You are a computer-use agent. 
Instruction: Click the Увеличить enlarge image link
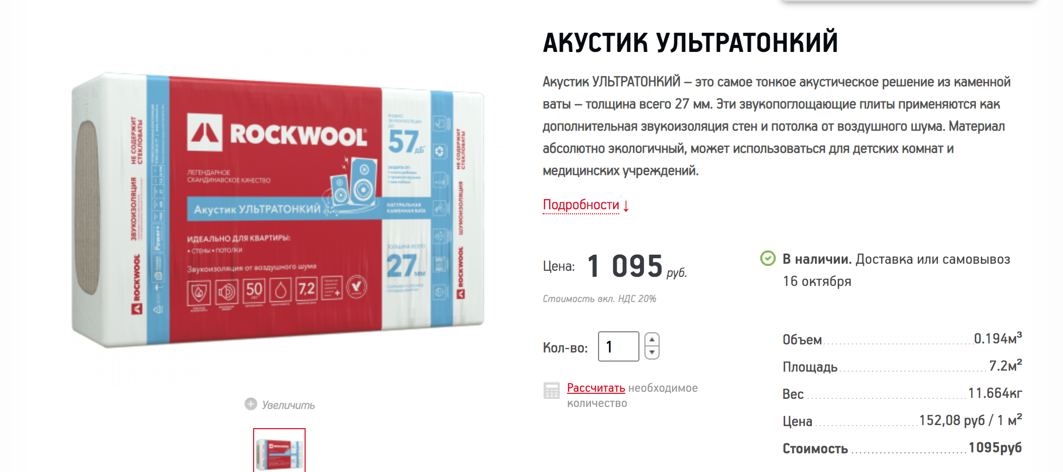coord(288,405)
